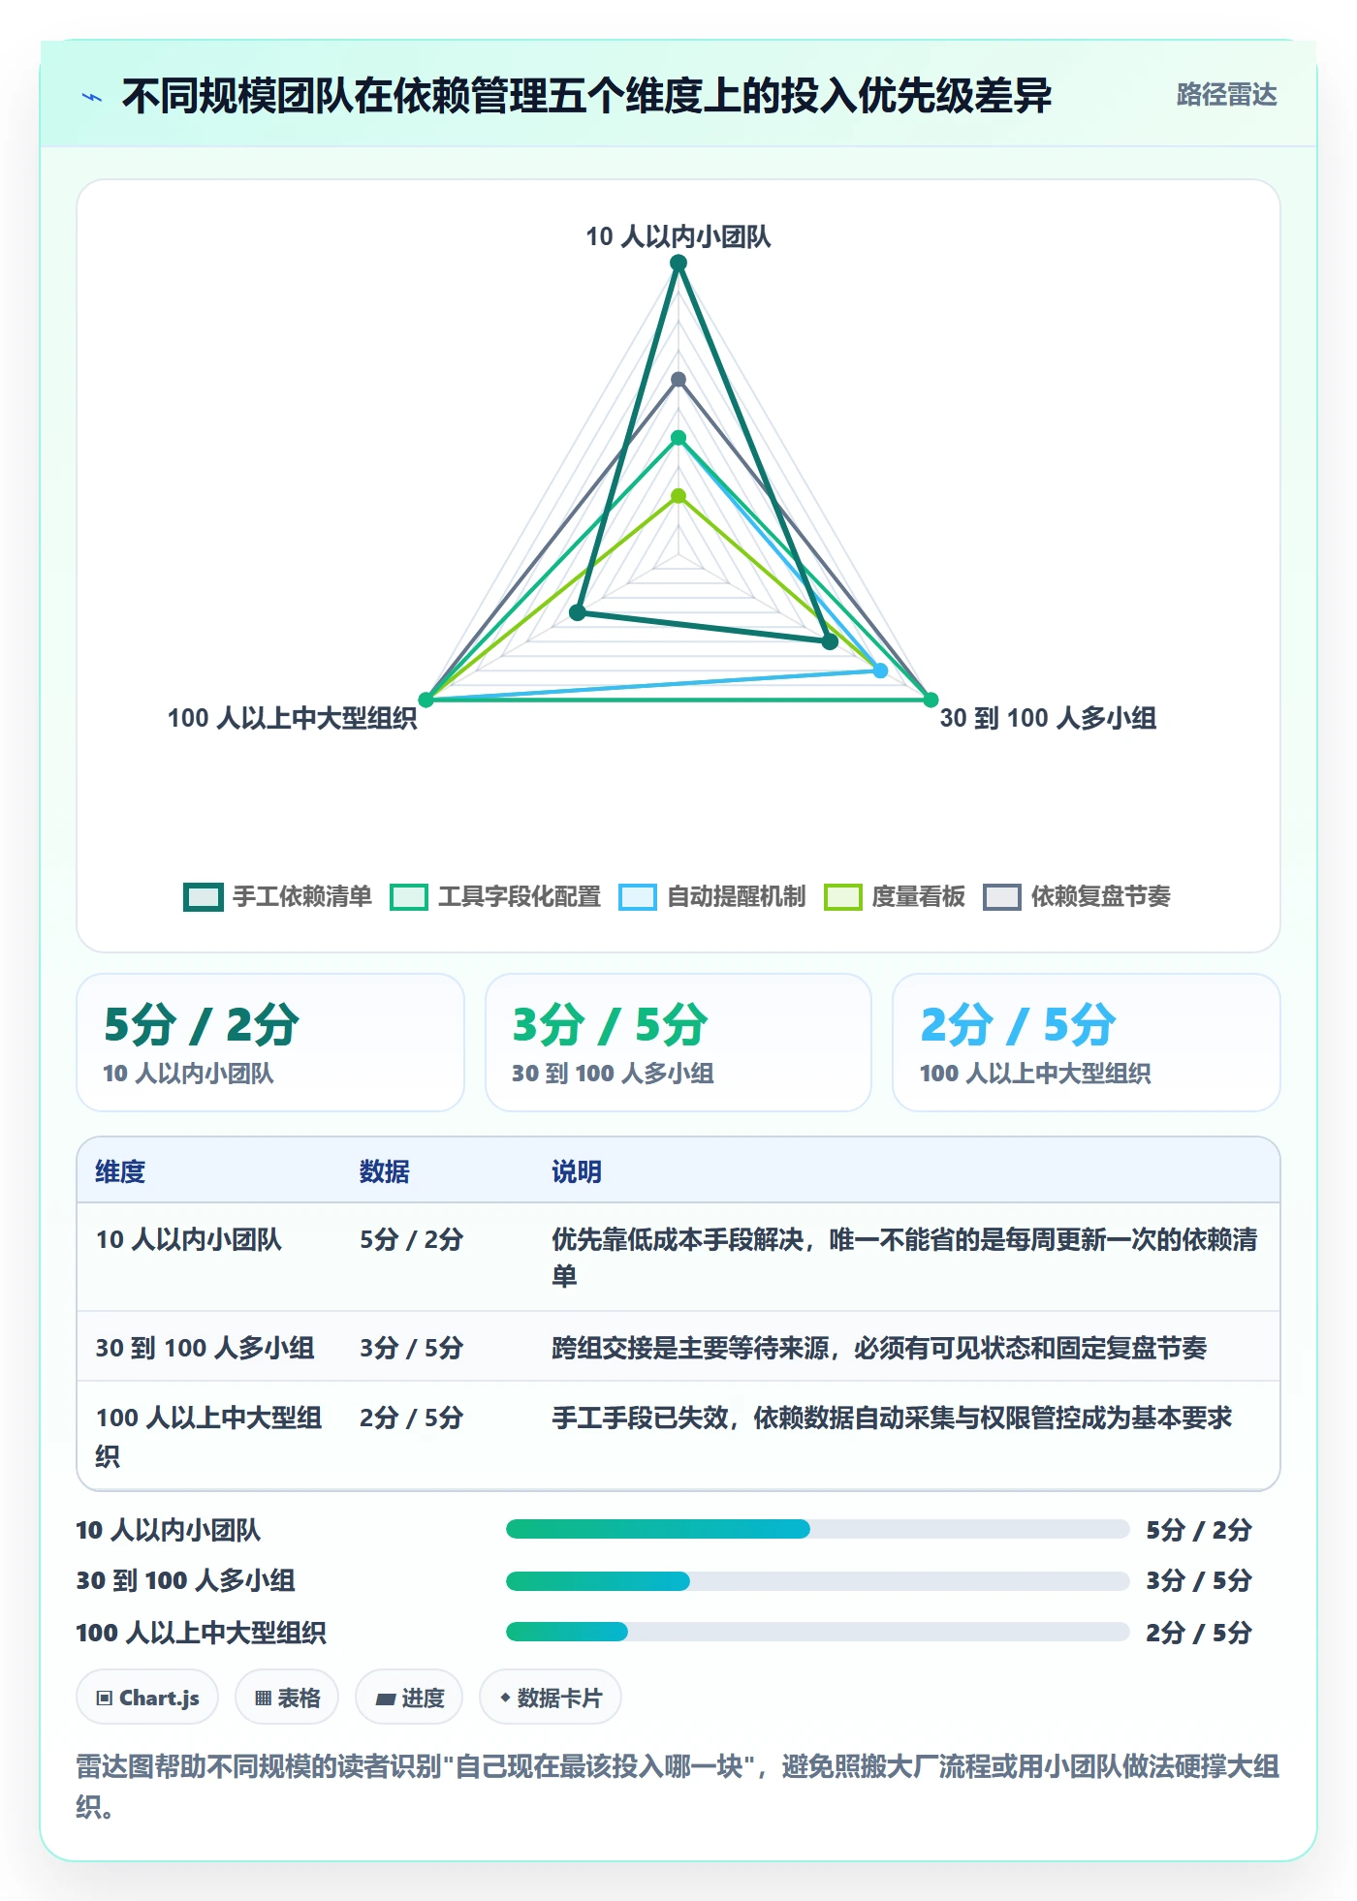Image resolution: width=1357 pixels, height=1901 pixels.
Task: Click the chart title about 依赖管理五个维度
Action: 586,96
